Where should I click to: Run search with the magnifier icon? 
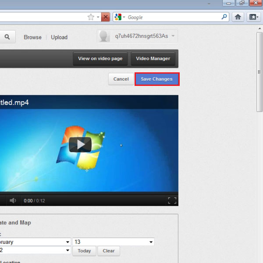coord(224,17)
